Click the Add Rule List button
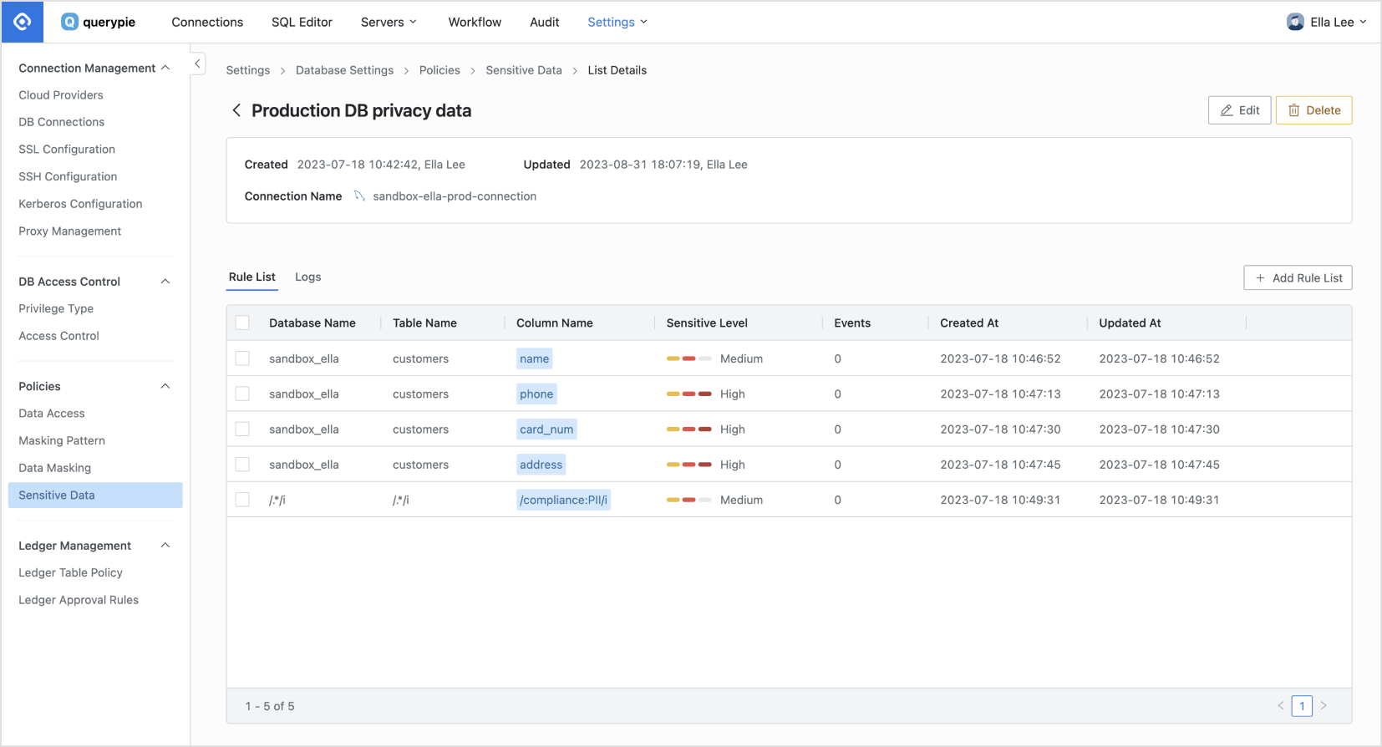 point(1298,278)
